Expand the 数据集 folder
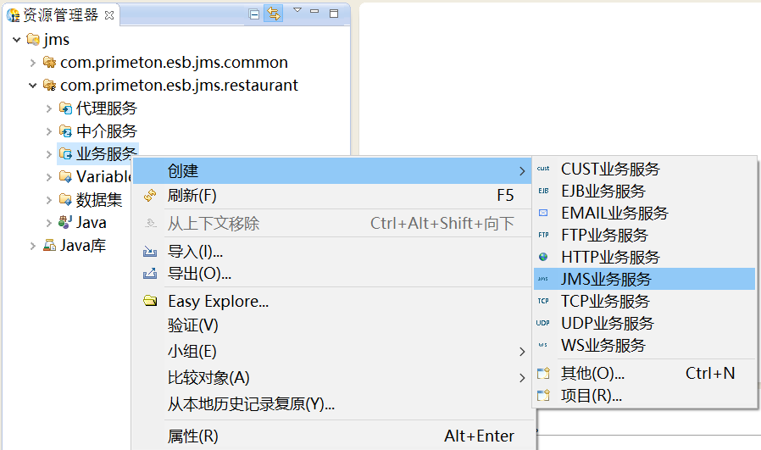 (x=48, y=200)
